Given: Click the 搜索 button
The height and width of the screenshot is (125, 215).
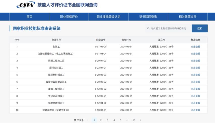Looking at the screenshot, I should pyautogui.click(x=200, y=28).
